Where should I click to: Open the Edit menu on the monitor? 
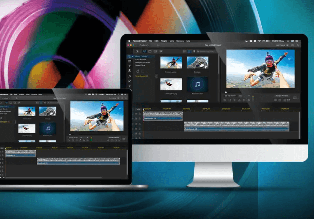coord(156,41)
